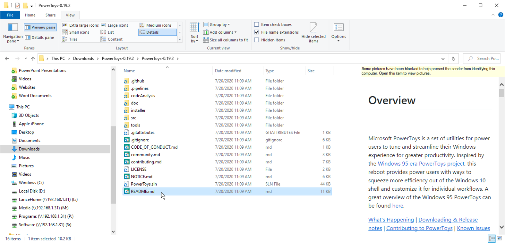Switch to the Share ribbon tab
Image resolution: width=505 pixels, height=243 pixels.
point(51,15)
